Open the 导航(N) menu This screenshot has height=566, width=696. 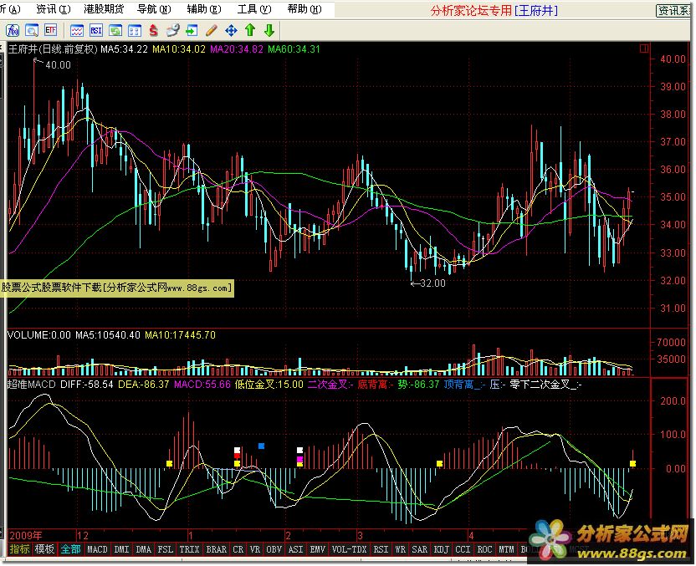154,9
